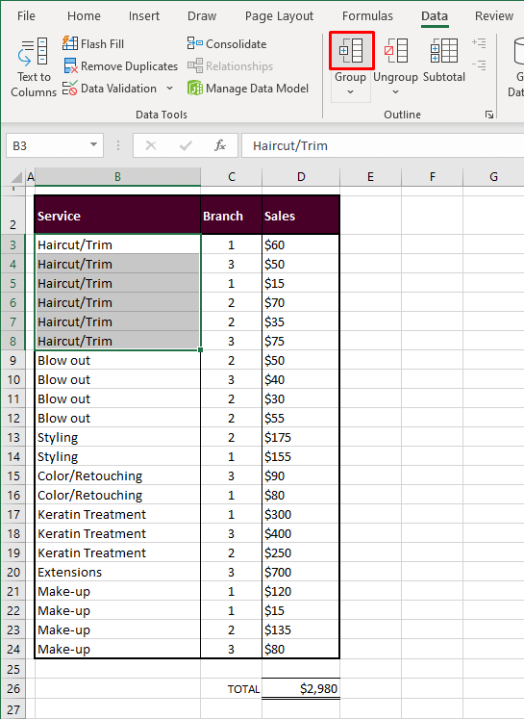Click the Select All corner triangle
The image size is (524, 719).
(16, 177)
